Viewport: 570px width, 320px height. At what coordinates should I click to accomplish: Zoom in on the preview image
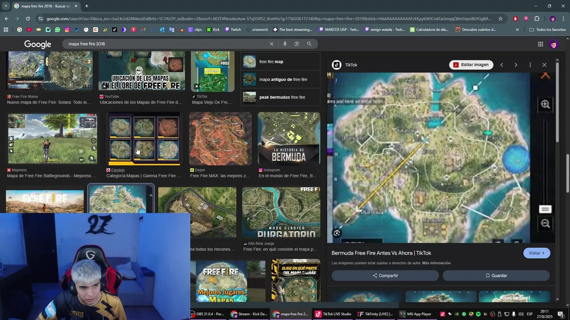point(545,104)
